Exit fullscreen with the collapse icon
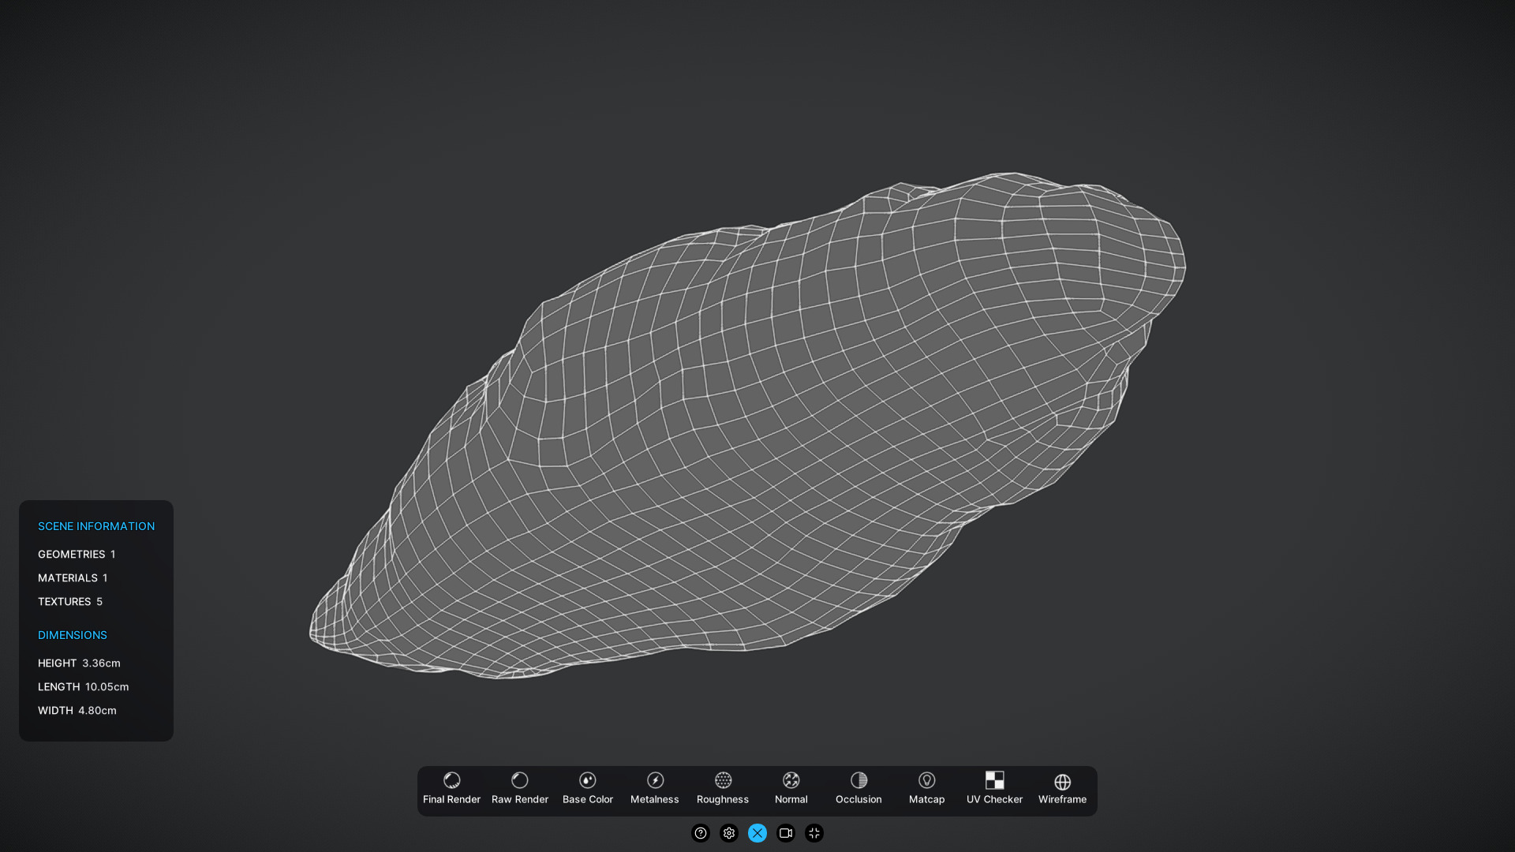This screenshot has width=1515, height=852. point(814,833)
